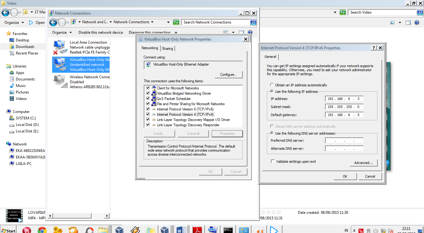Click the Default gateway field
Screen dimensions: 424x233
[344, 115]
